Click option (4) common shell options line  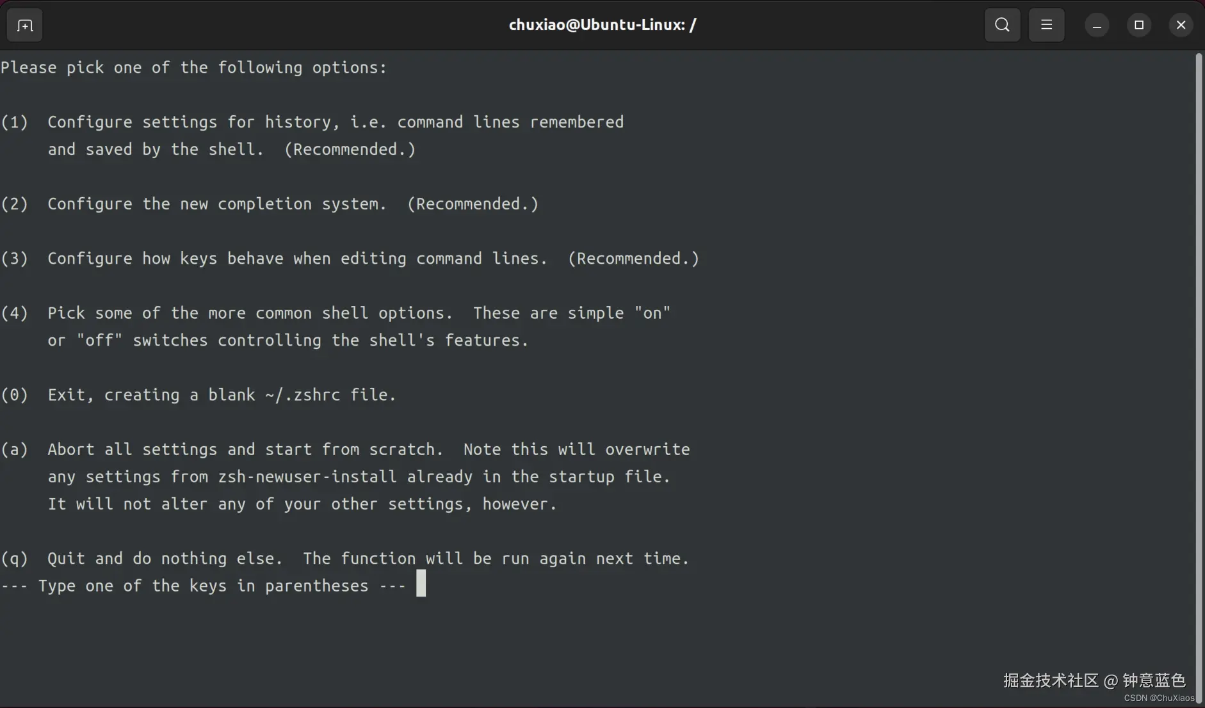coord(336,313)
